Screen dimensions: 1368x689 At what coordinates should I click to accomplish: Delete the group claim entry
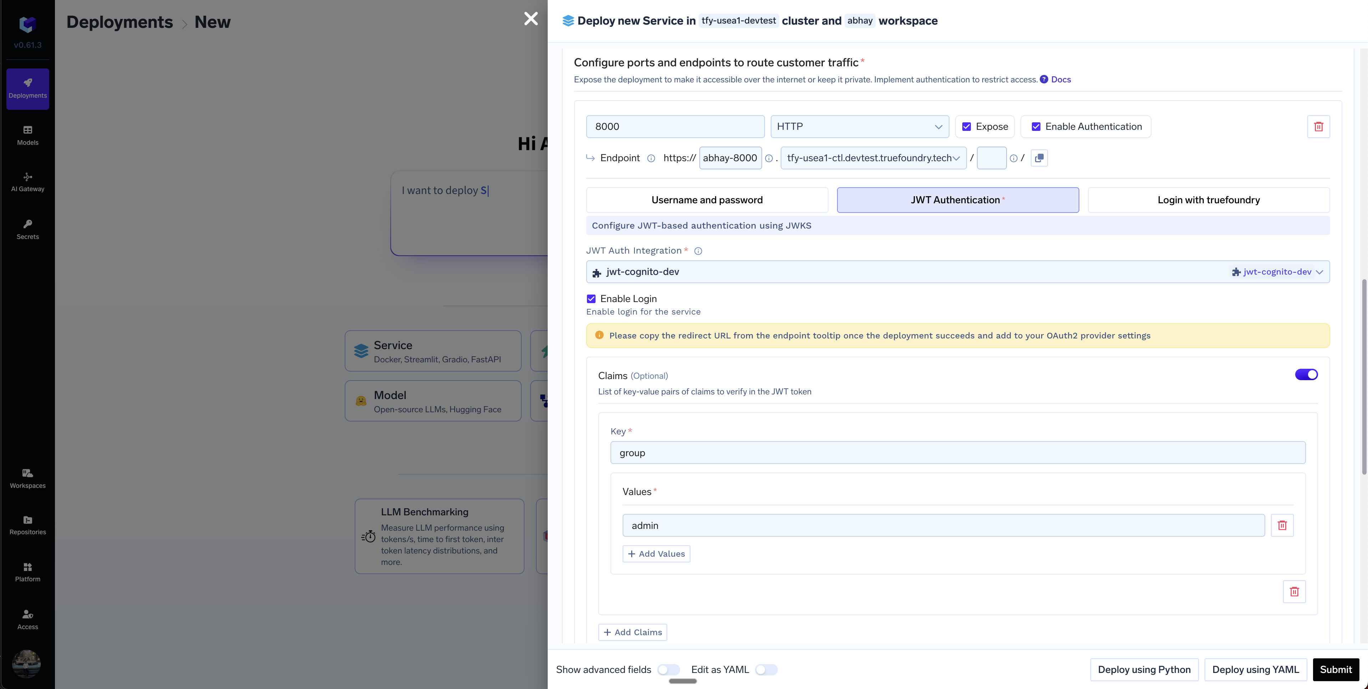coord(1294,591)
